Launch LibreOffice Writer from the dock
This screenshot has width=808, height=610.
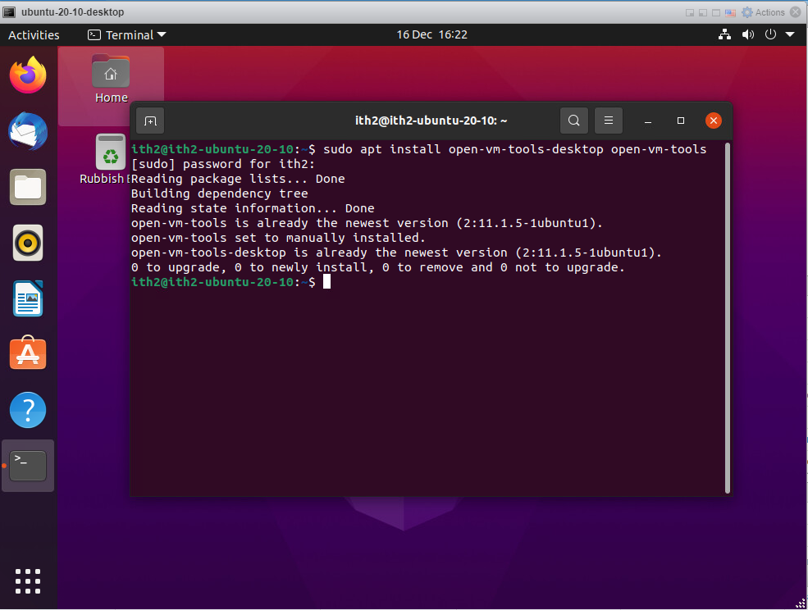click(x=28, y=298)
